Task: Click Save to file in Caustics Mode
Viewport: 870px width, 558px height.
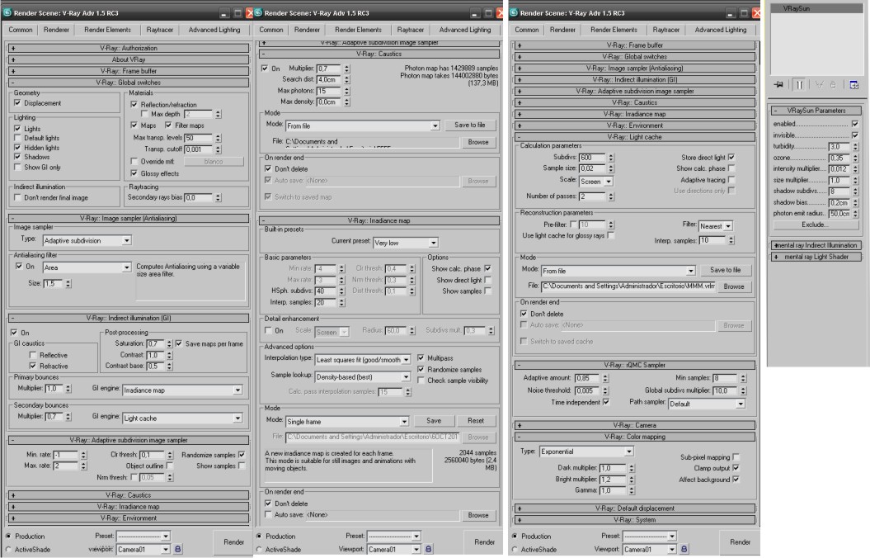Action: (469, 125)
